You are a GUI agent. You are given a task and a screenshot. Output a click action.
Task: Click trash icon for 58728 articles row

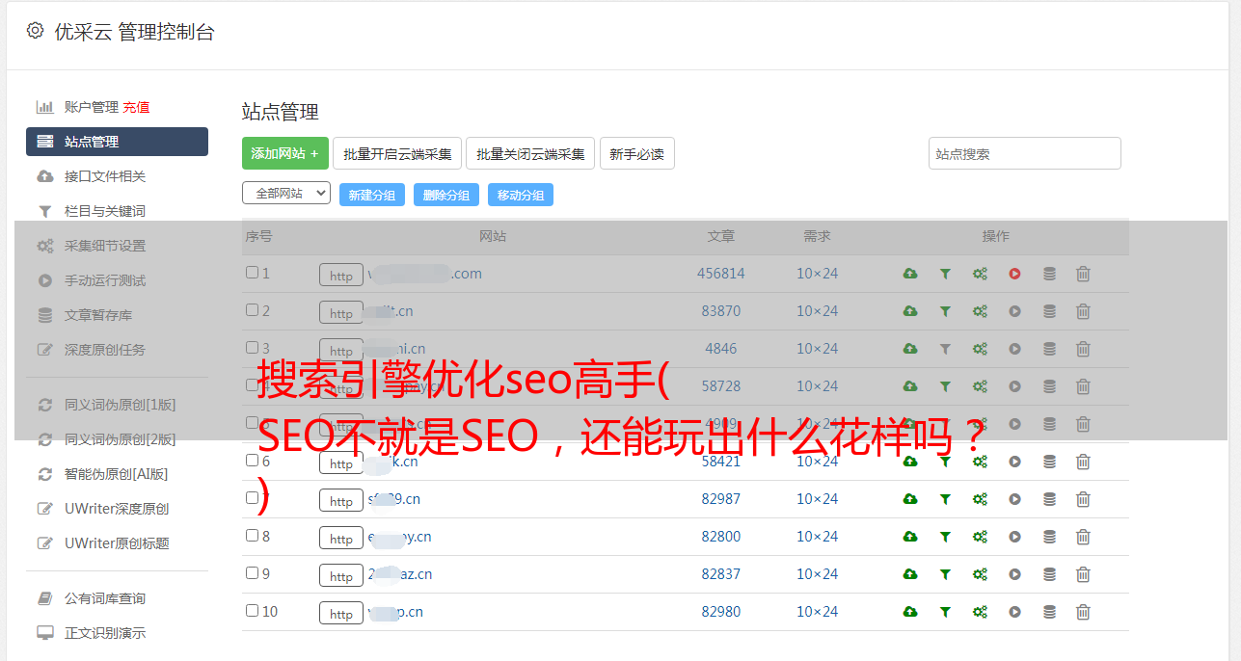click(x=1083, y=386)
